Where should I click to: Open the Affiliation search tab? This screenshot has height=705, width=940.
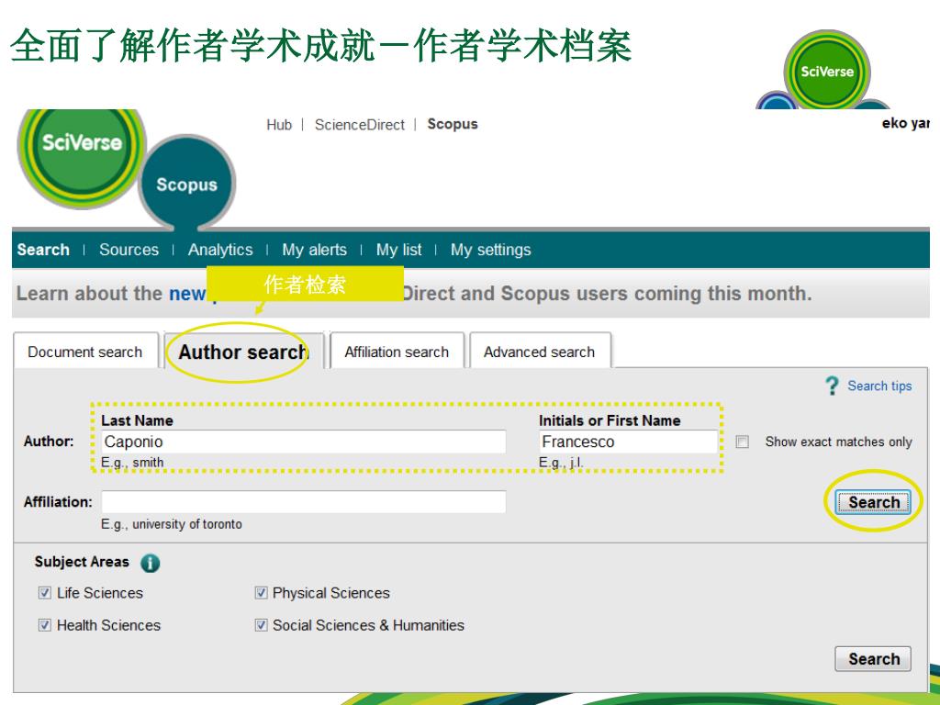click(x=397, y=352)
